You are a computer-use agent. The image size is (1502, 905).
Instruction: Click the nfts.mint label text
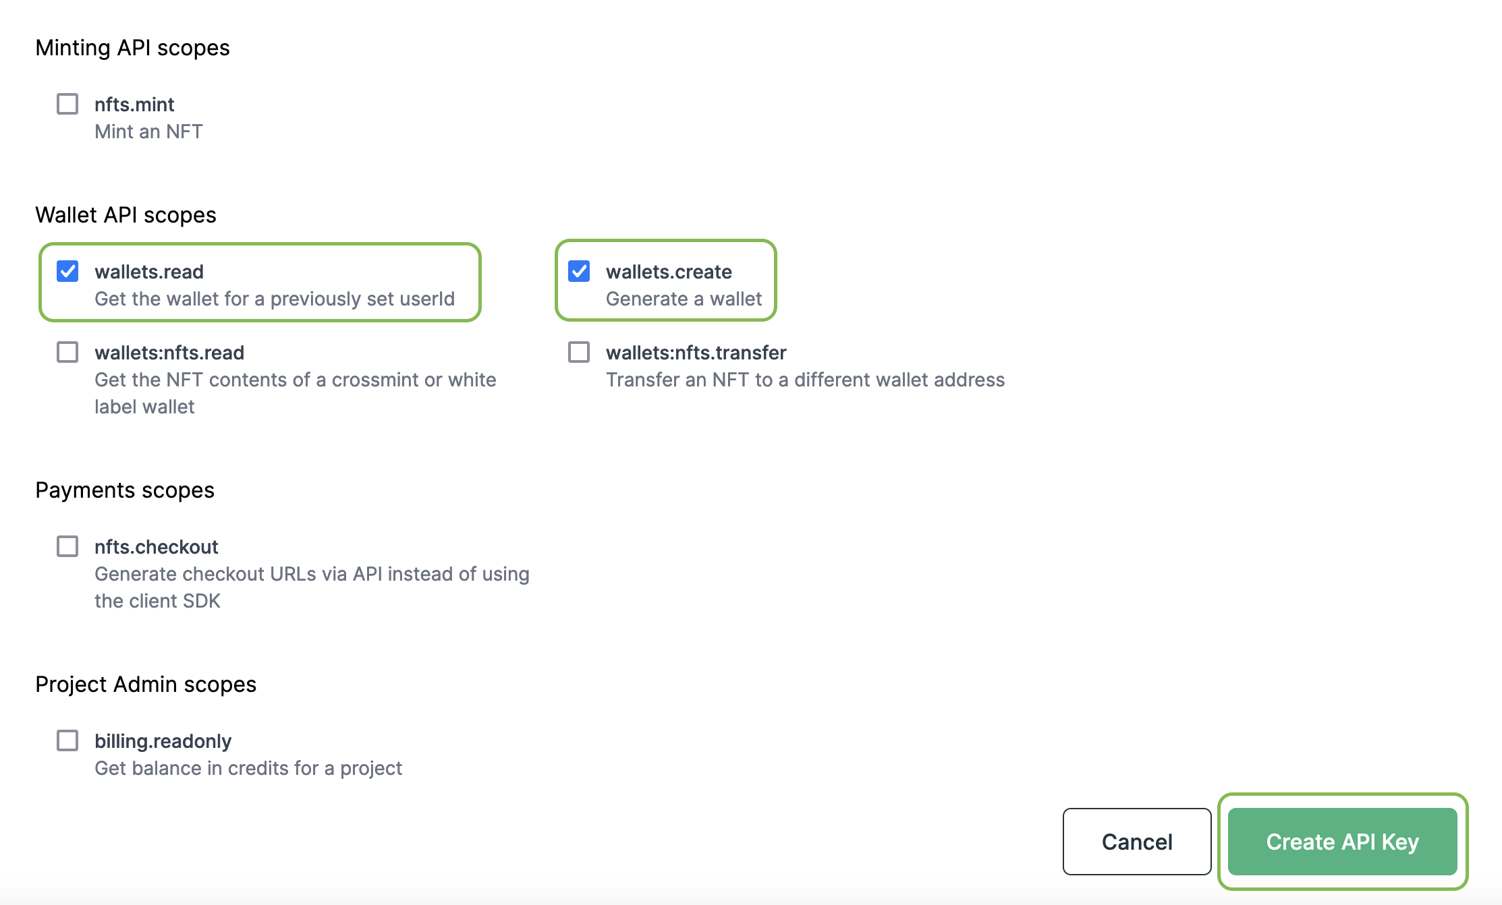[x=134, y=105]
